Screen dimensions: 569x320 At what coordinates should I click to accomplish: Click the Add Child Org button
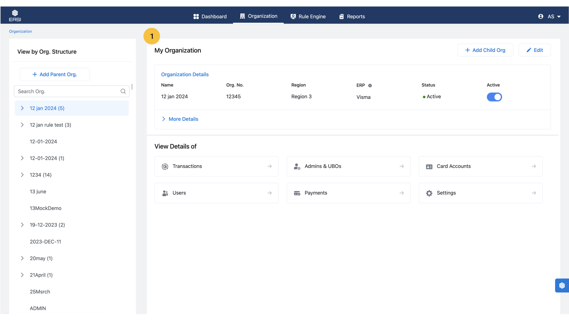pyautogui.click(x=485, y=50)
